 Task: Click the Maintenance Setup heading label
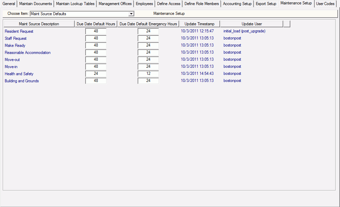click(x=169, y=13)
